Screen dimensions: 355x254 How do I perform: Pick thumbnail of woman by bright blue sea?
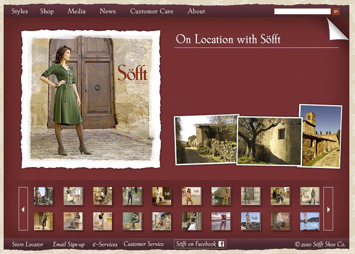[310, 221]
